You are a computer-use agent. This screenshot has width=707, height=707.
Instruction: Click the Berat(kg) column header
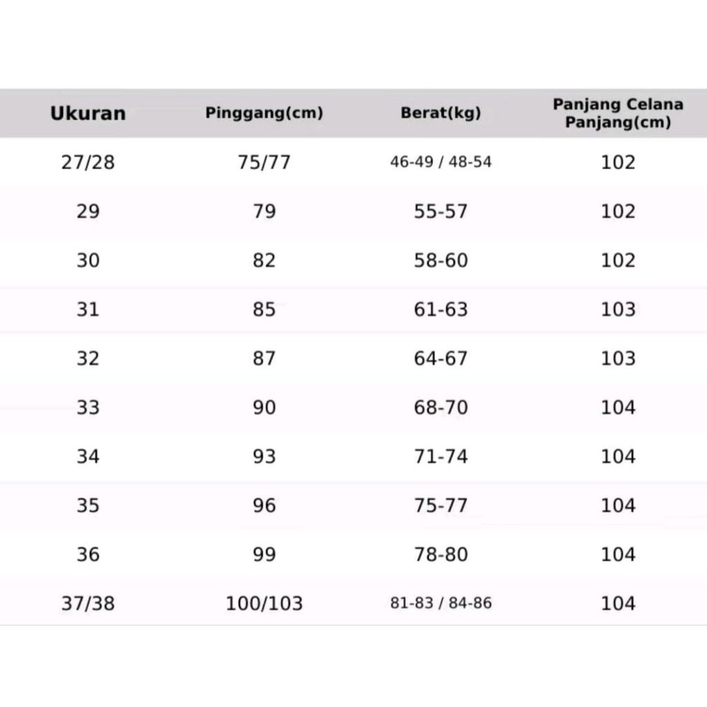440,113
